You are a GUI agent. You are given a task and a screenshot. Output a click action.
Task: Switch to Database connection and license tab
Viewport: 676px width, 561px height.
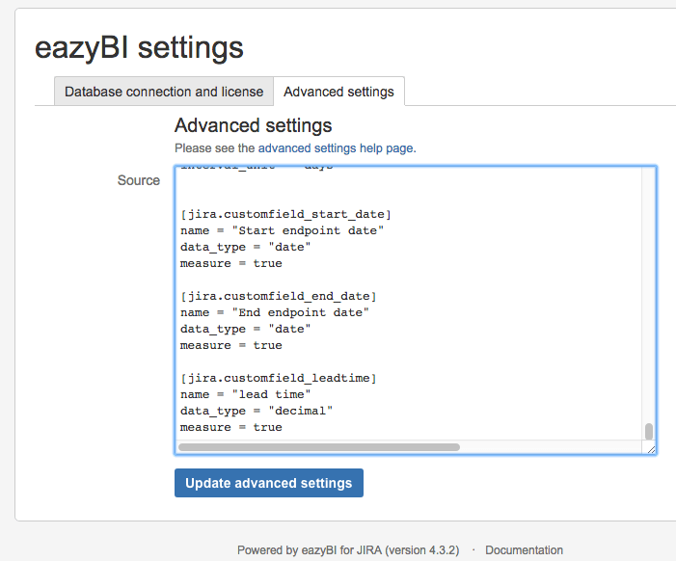point(164,92)
